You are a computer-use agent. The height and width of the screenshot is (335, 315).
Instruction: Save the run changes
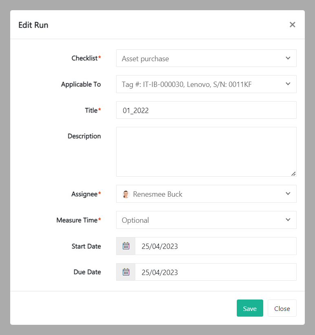coord(250,308)
